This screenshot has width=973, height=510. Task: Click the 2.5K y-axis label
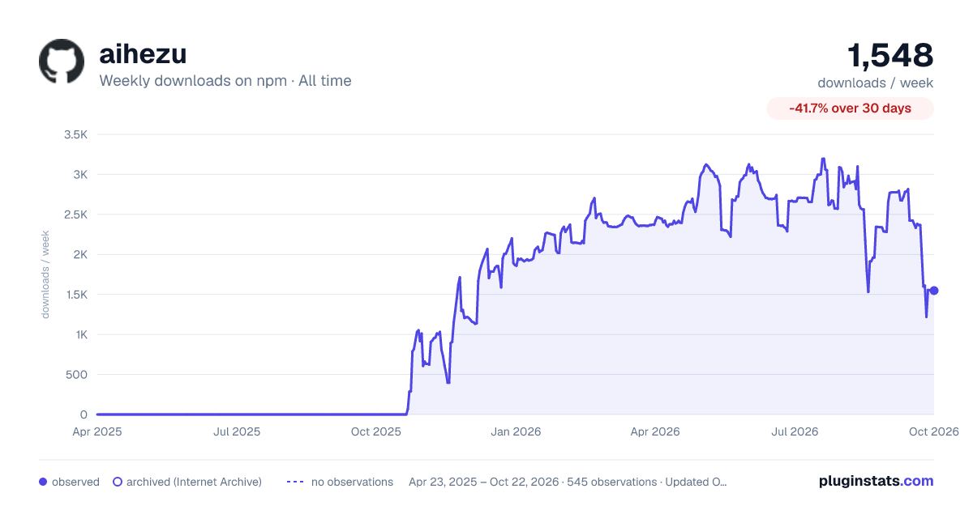(x=75, y=215)
